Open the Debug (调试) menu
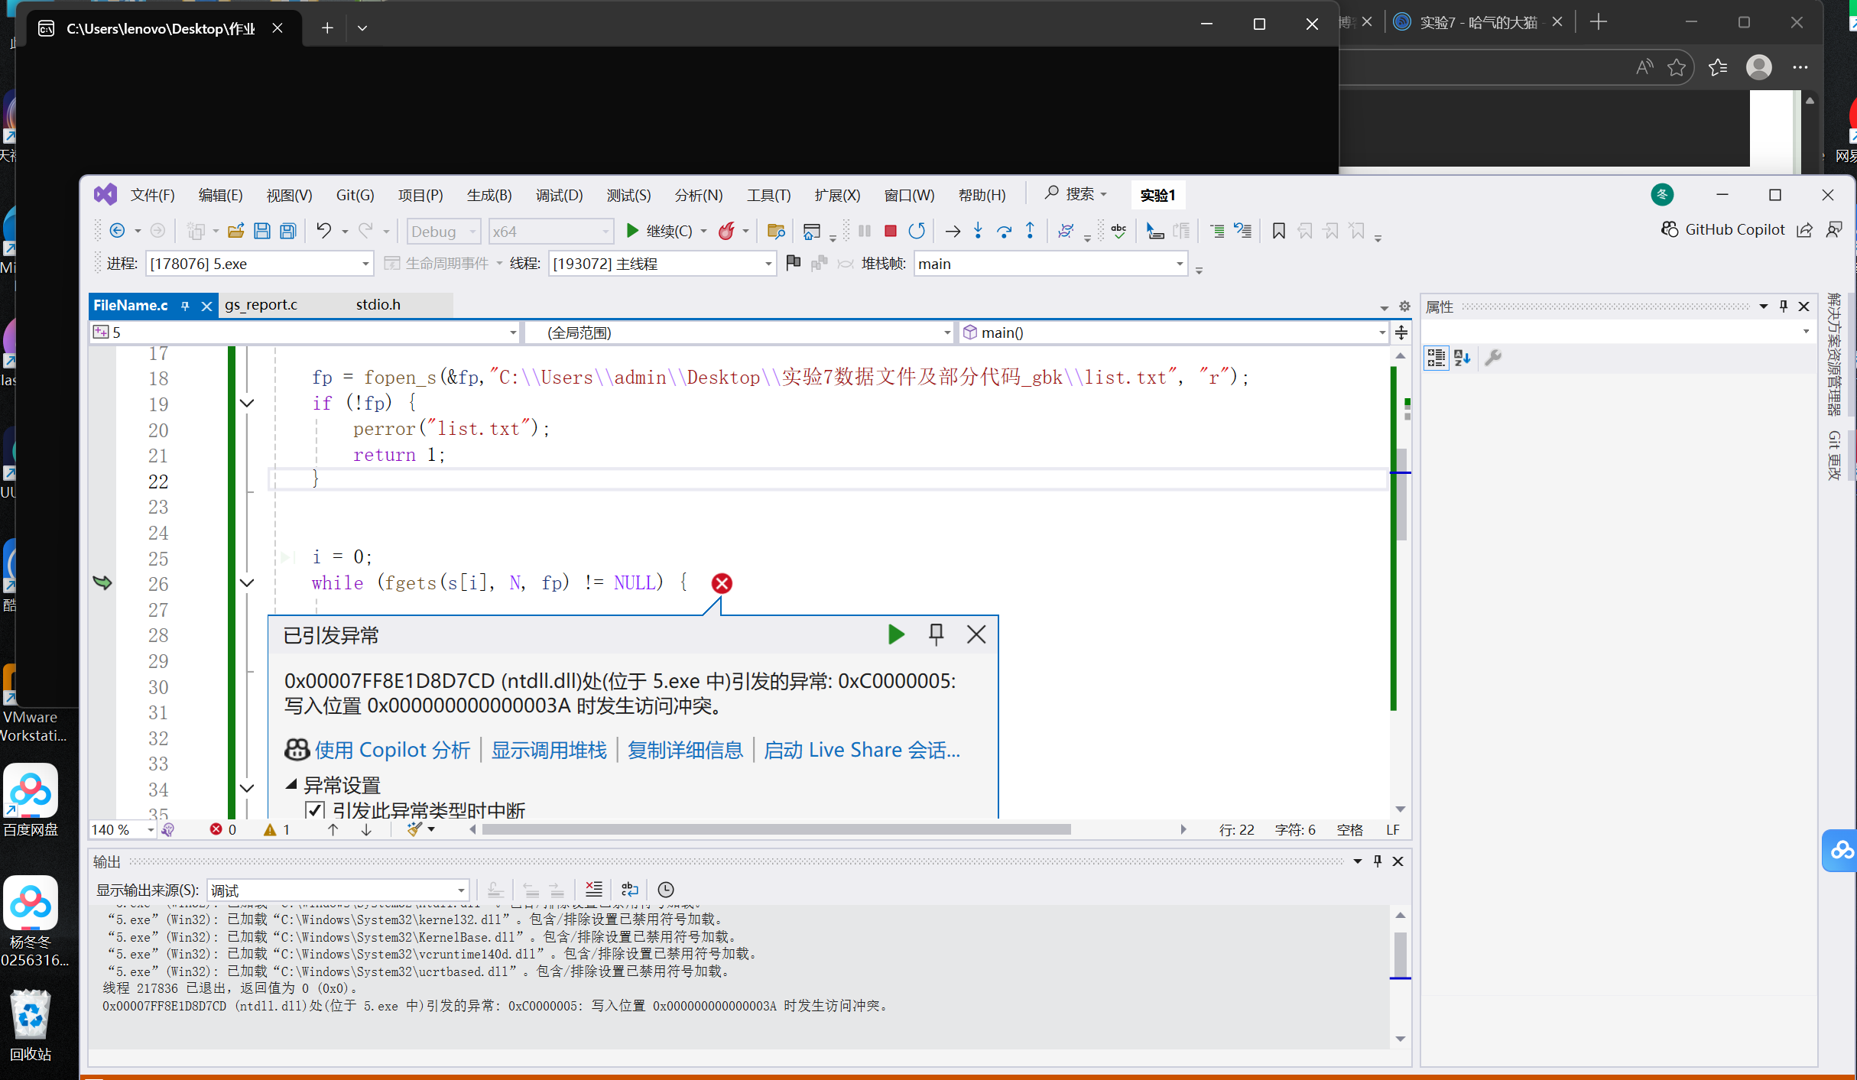1857x1080 pixels. 559,195
